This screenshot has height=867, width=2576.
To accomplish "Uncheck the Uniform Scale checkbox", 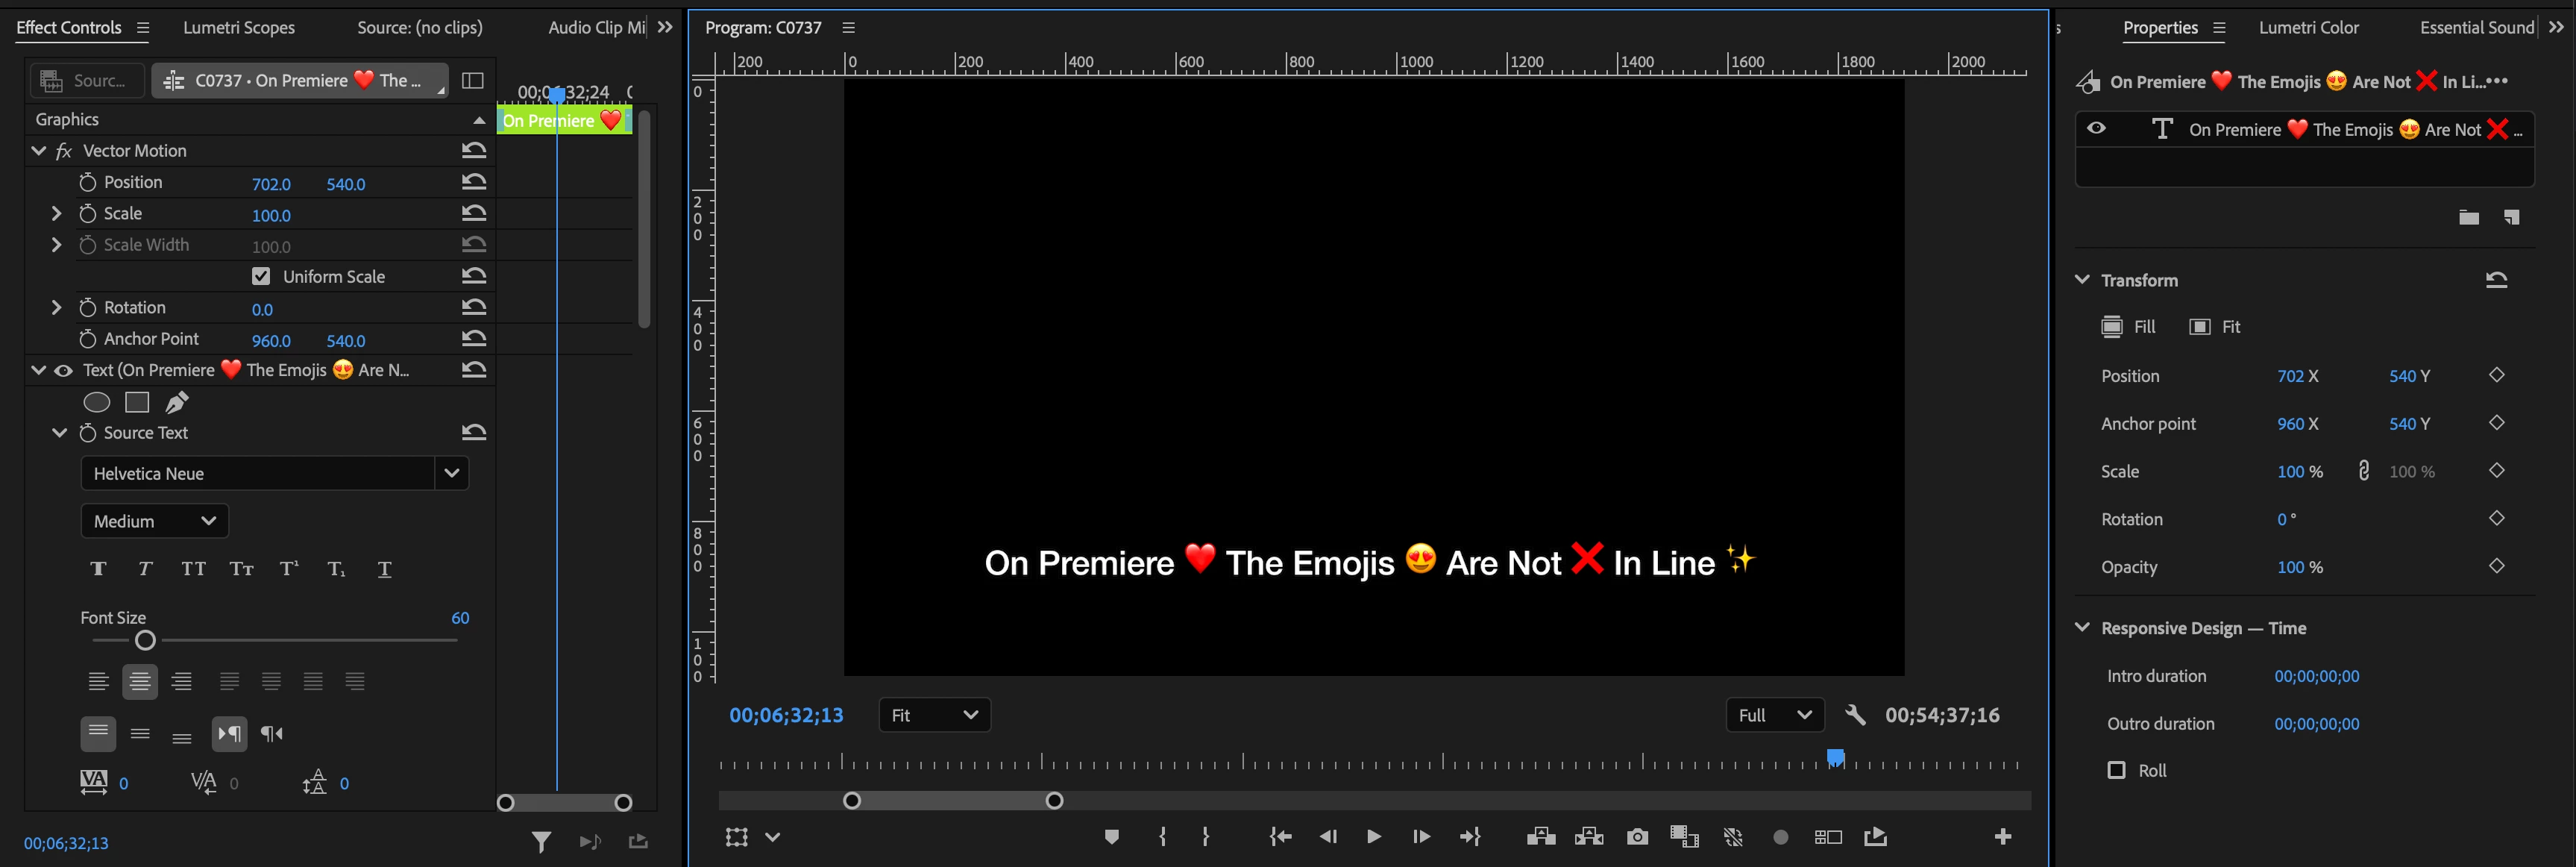I will pos(261,276).
